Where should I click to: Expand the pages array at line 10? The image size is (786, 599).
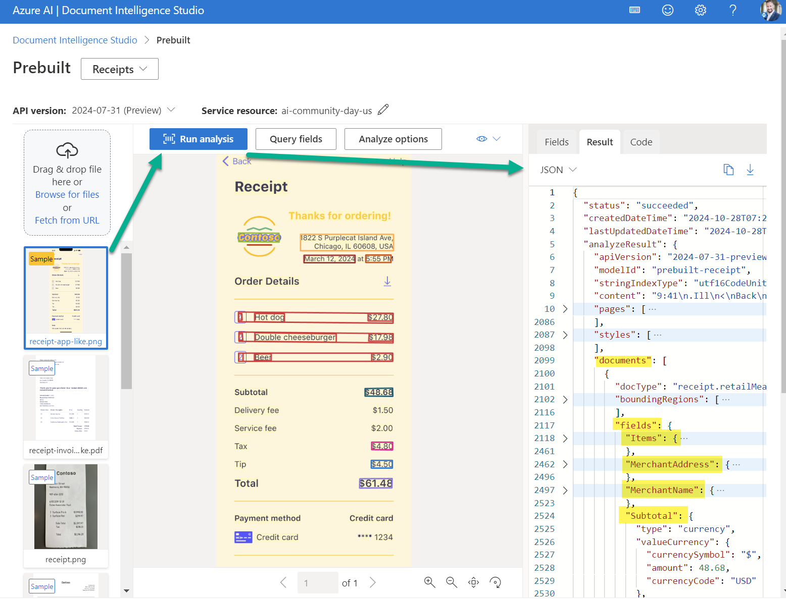[565, 308]
